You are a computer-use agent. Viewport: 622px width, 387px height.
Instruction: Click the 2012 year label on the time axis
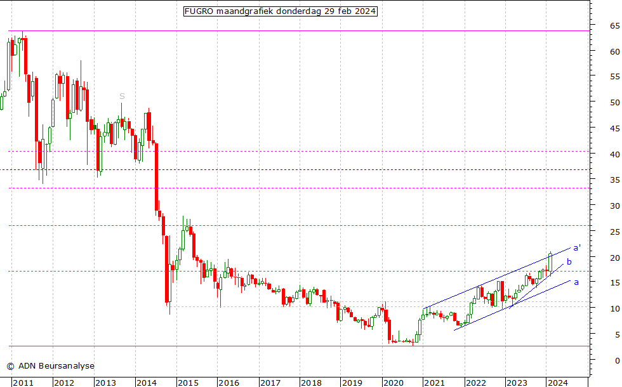64,383
